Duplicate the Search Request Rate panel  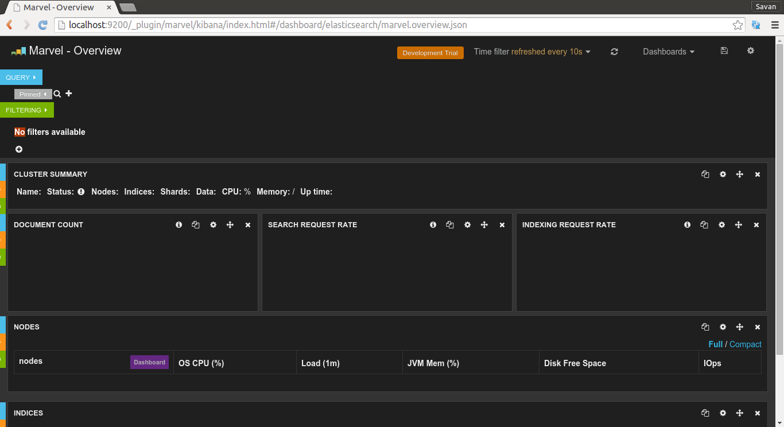[450, 225]
